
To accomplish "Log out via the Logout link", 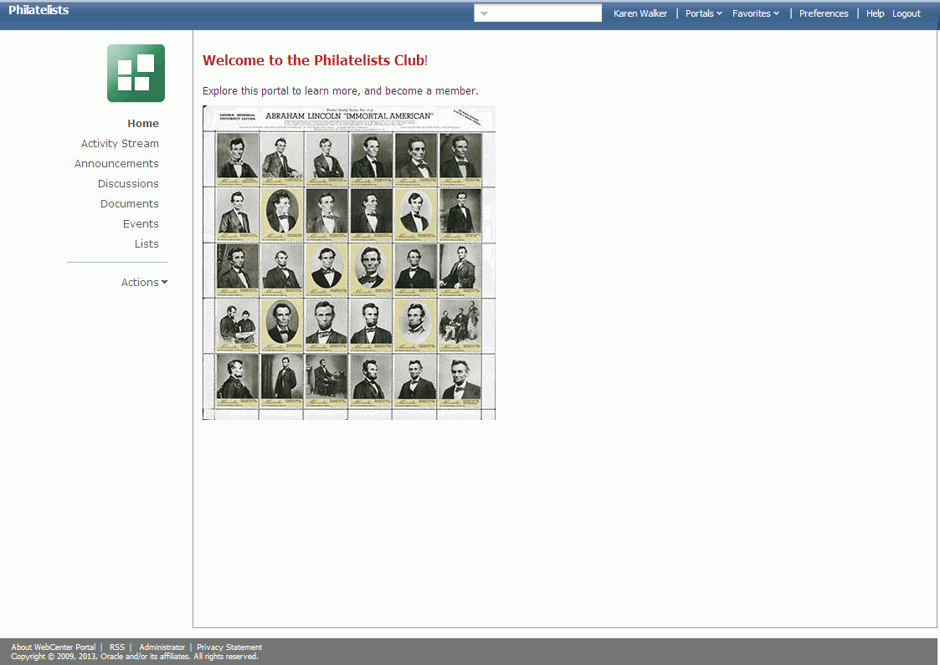I will [906, 13].
